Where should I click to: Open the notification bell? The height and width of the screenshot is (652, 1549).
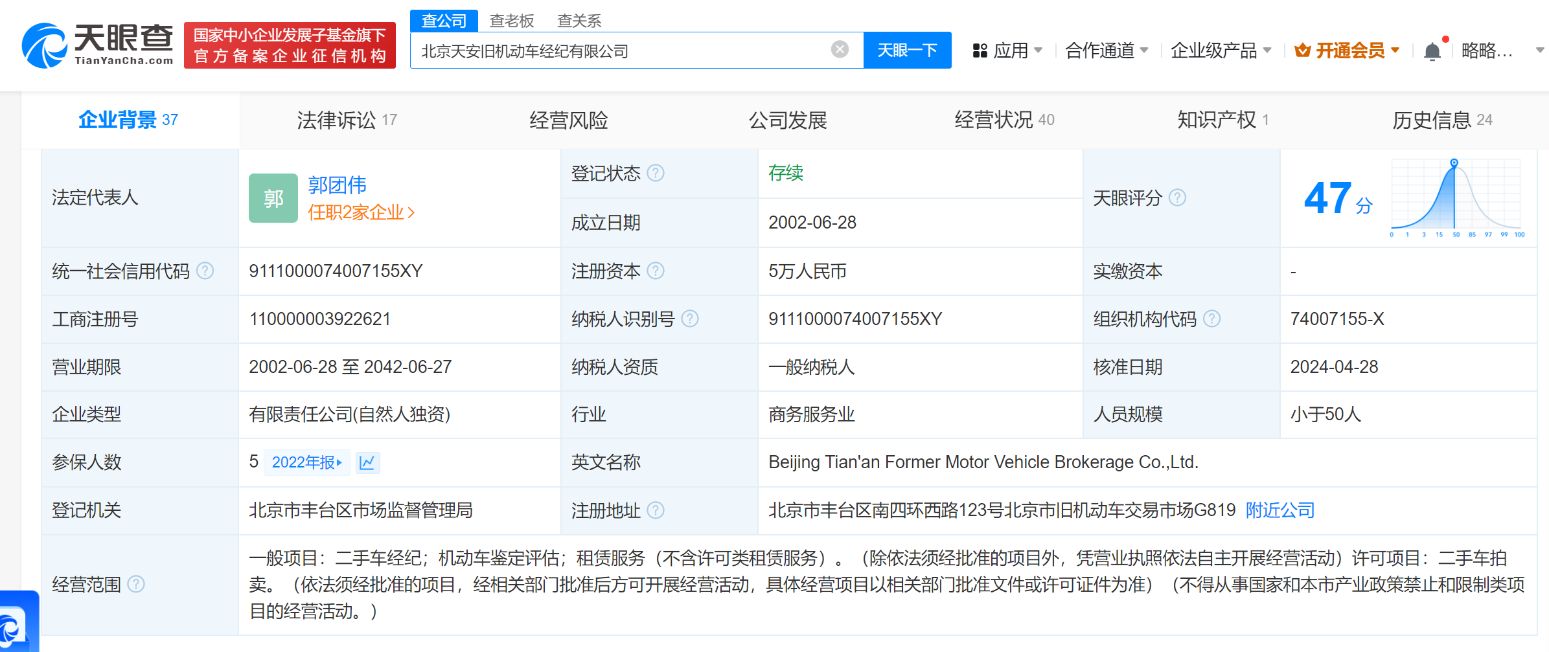click(1432, 51)
